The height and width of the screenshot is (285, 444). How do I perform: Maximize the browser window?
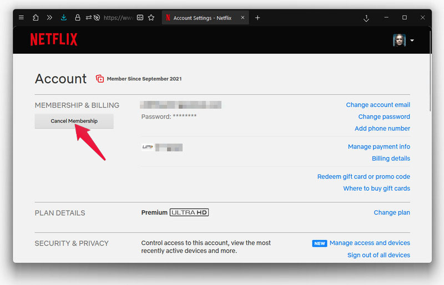[405, 18]
